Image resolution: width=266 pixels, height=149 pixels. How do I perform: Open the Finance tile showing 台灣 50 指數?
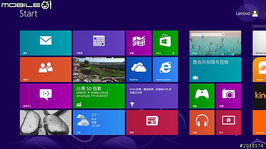99,96
